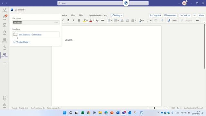Click the File Name input field
The height and width of the screenshot is (116, 206).
[x=36, y=22]
